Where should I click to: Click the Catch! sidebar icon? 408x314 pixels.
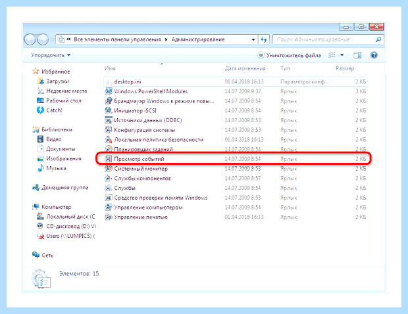point(40,110)
